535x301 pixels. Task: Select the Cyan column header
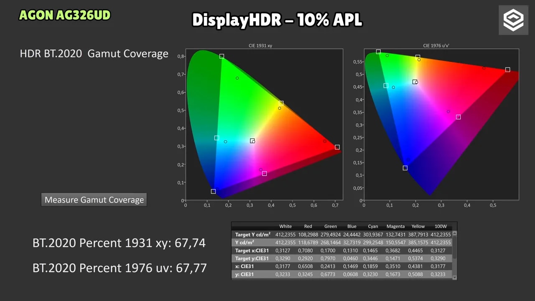coord(373,227)
